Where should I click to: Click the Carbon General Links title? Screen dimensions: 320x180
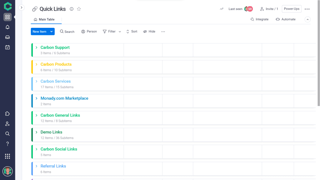60,115
